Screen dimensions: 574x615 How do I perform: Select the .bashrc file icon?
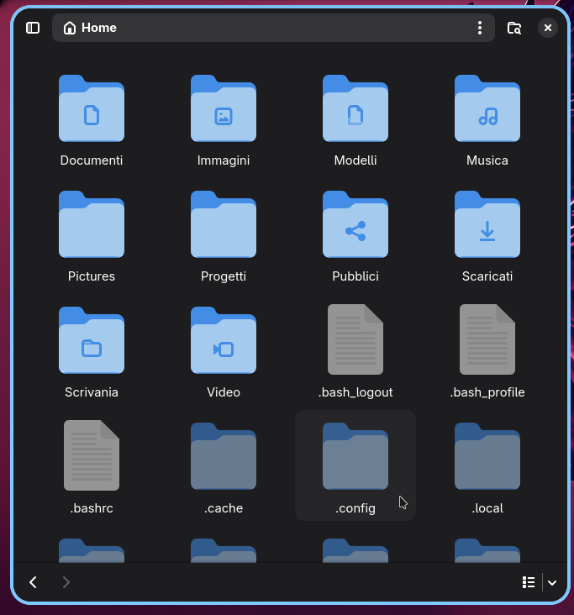pyautogui.click(x=92, y=455)
